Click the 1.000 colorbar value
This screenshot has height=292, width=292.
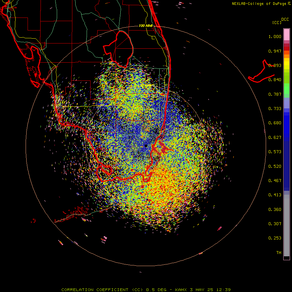click(x=275, y=36)
